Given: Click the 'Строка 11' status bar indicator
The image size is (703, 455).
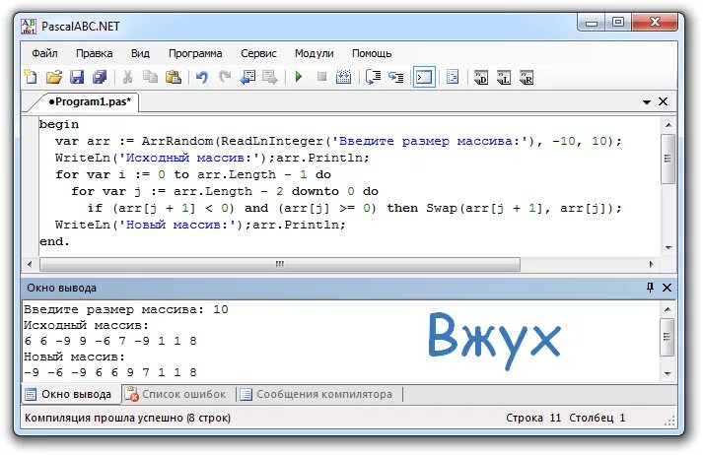Looking at the screenshot, I should 533,418.
